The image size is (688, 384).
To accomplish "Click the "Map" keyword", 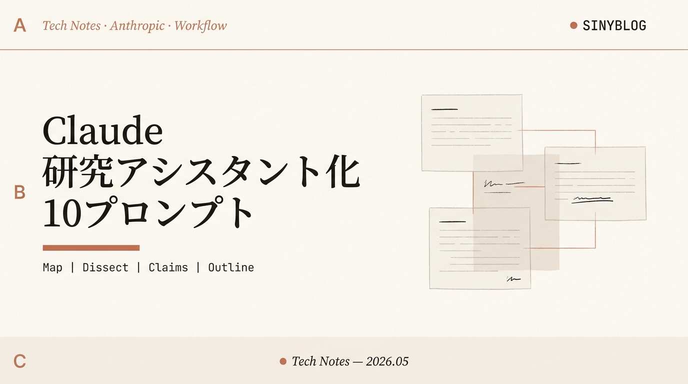I will (x=52, y=267).
